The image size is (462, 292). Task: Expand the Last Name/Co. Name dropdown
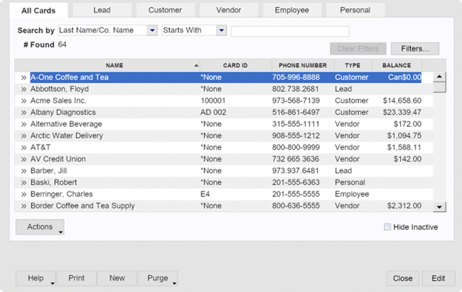pyautogui.click(x=152, y=30)
